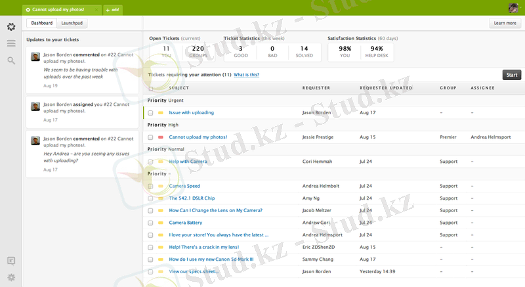Click the 14 SOLVED ticket statistic

coord(304,52)
